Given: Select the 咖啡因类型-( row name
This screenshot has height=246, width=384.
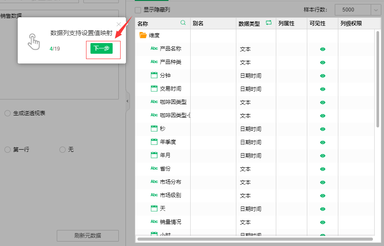Looking at the screenshot, I should click(175, 115).
